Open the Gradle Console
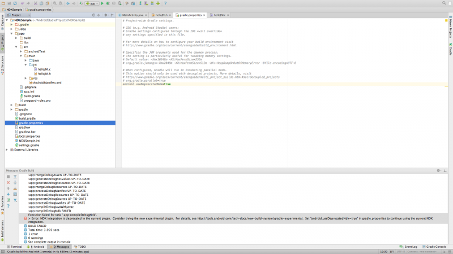Image resolution: width=453 pixels, height=254 pixels. pos(434,247)
